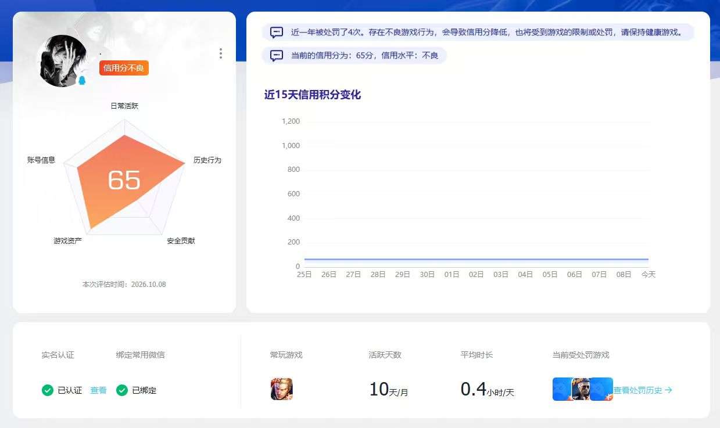
Task: Click the 历史行为 radar axis label
Action: click(207, 160)
